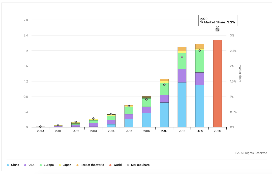Viewport: 272px width, 177px height.
Task: Hide the USA series via legend
Action: click(29, 165)
